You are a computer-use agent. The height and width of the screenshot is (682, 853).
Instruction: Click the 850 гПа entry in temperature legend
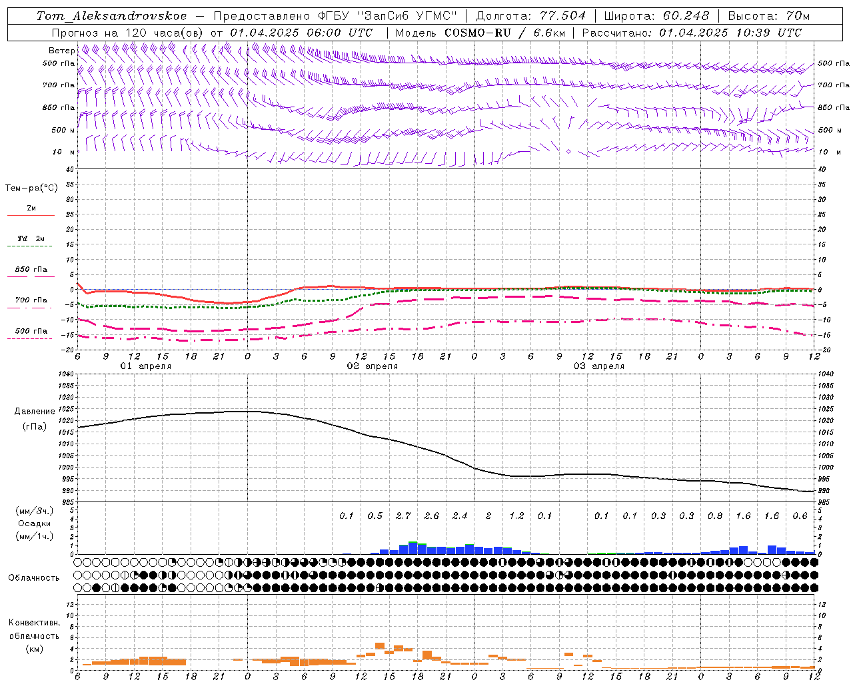click(x=31, y=270)
